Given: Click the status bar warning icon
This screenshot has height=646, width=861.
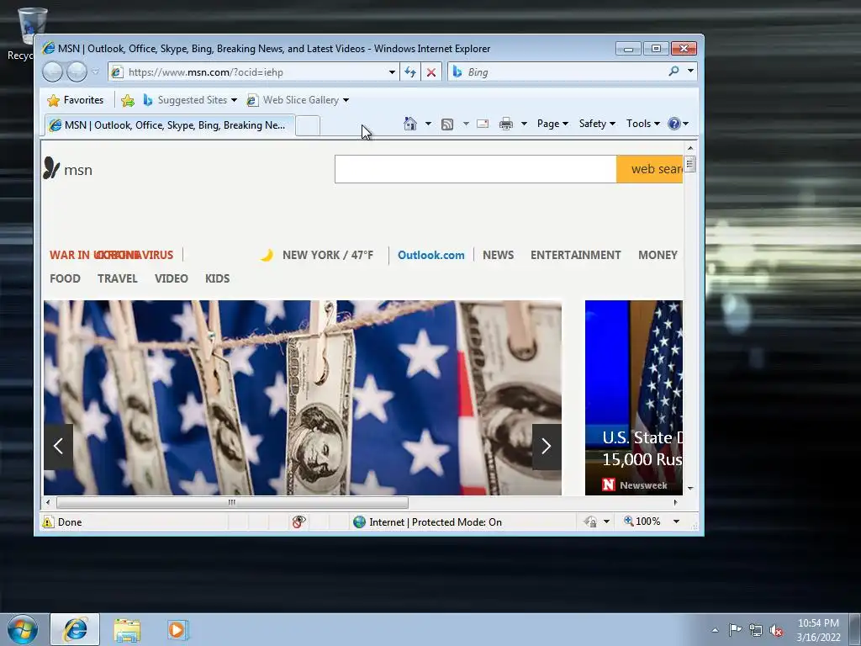Looking at the screenshot, I should pyautogui.click(x=48, y=522).
